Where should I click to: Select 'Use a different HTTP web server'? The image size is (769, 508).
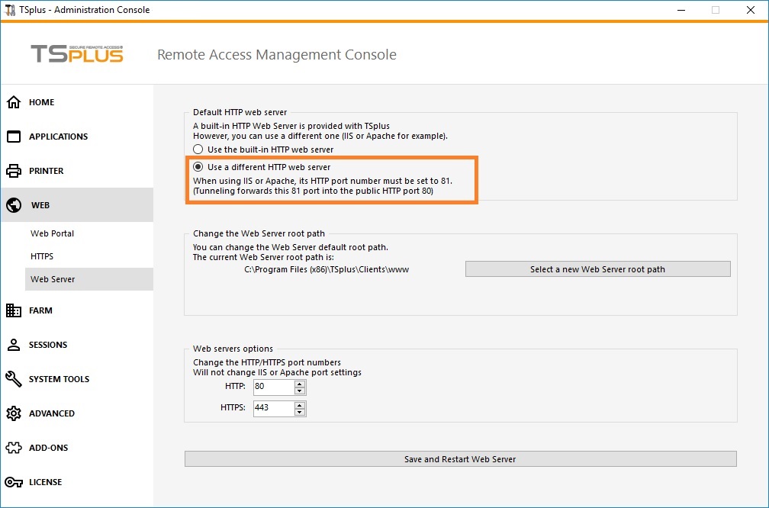pos(198,167)
